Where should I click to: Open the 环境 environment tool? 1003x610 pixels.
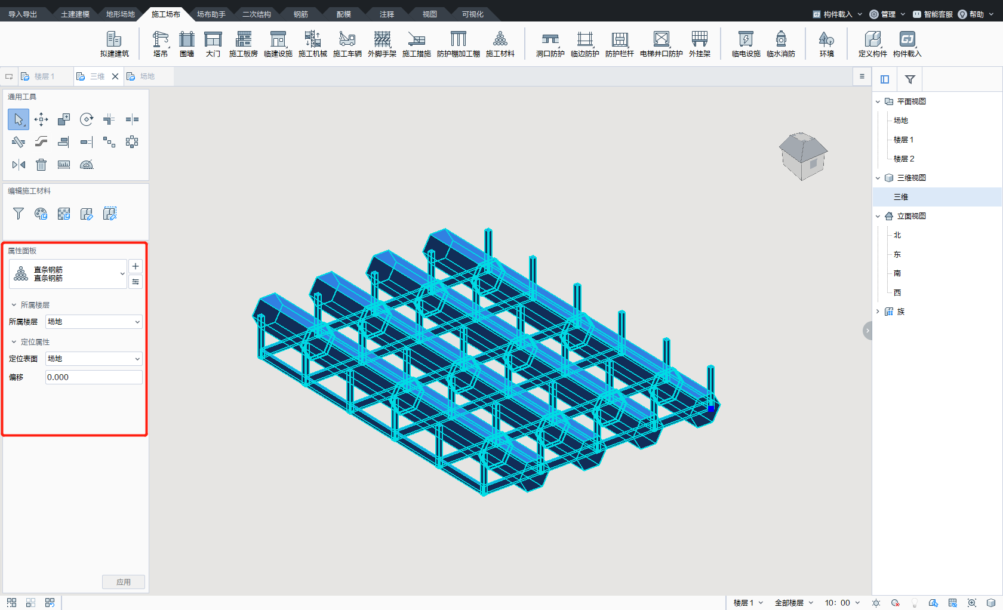click(827, 44)
